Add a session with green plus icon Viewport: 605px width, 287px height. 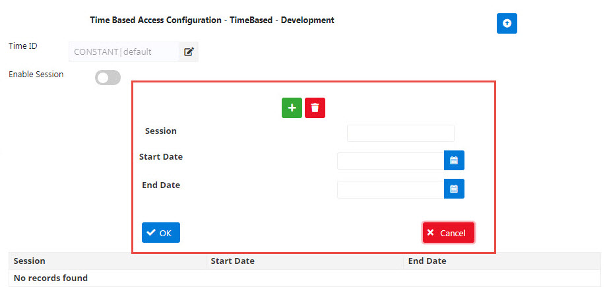pos(292,108)
